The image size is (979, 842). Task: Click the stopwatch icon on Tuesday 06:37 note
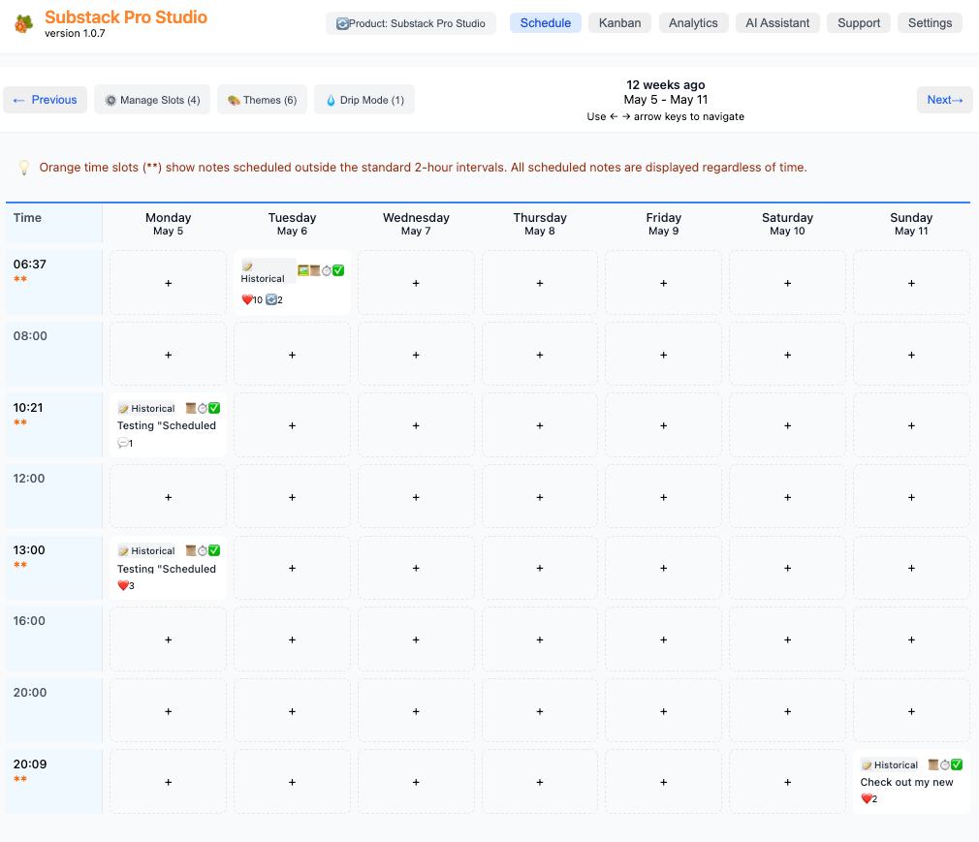[x=327, y=270]
